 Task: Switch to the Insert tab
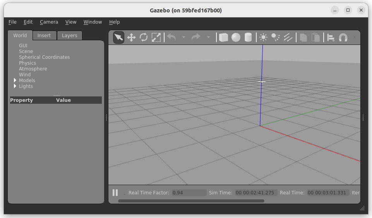[44, 36]
